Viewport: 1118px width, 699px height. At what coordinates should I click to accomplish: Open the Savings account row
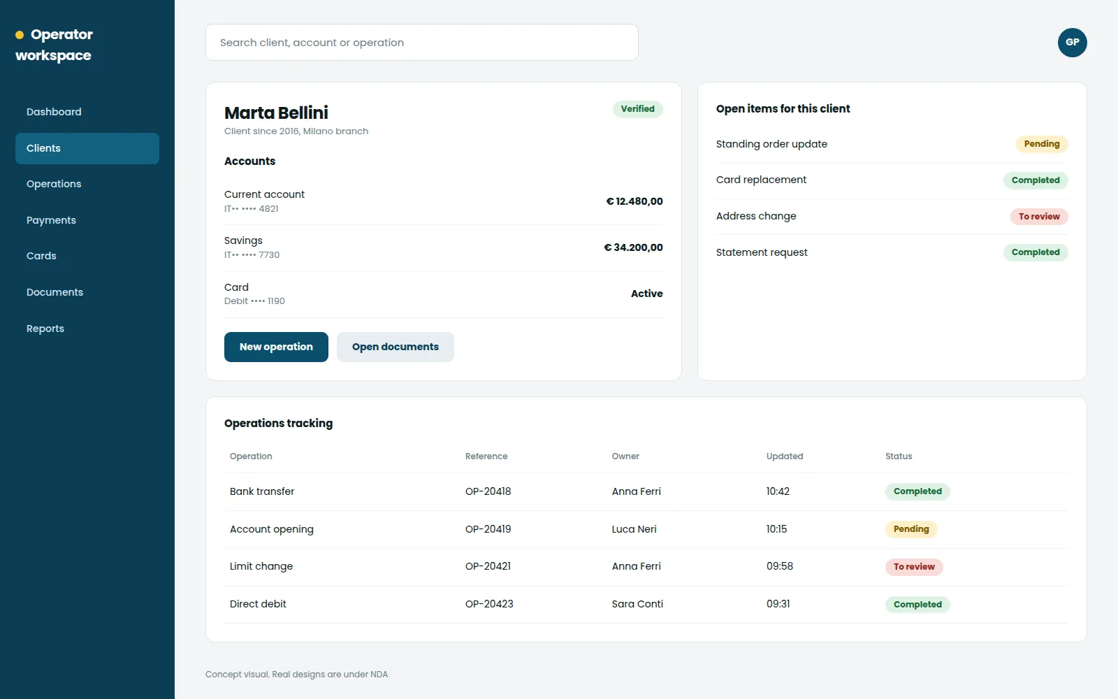pyautogui.click(x=444, y=247)
